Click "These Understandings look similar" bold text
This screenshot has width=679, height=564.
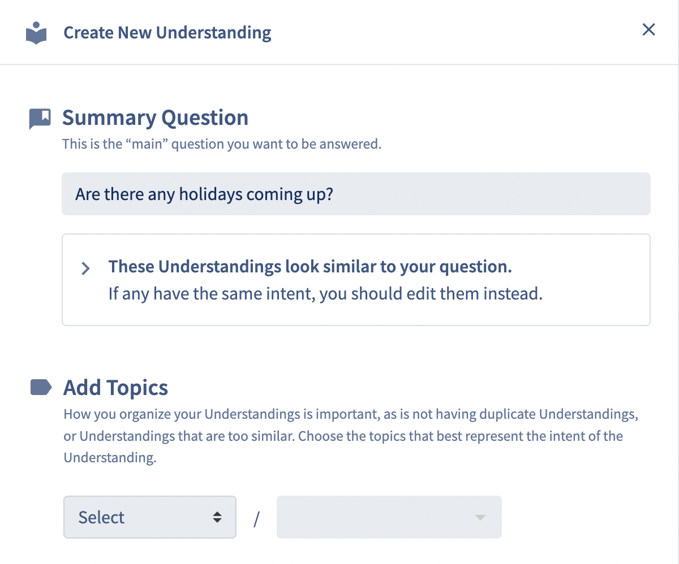pos(310,266)
